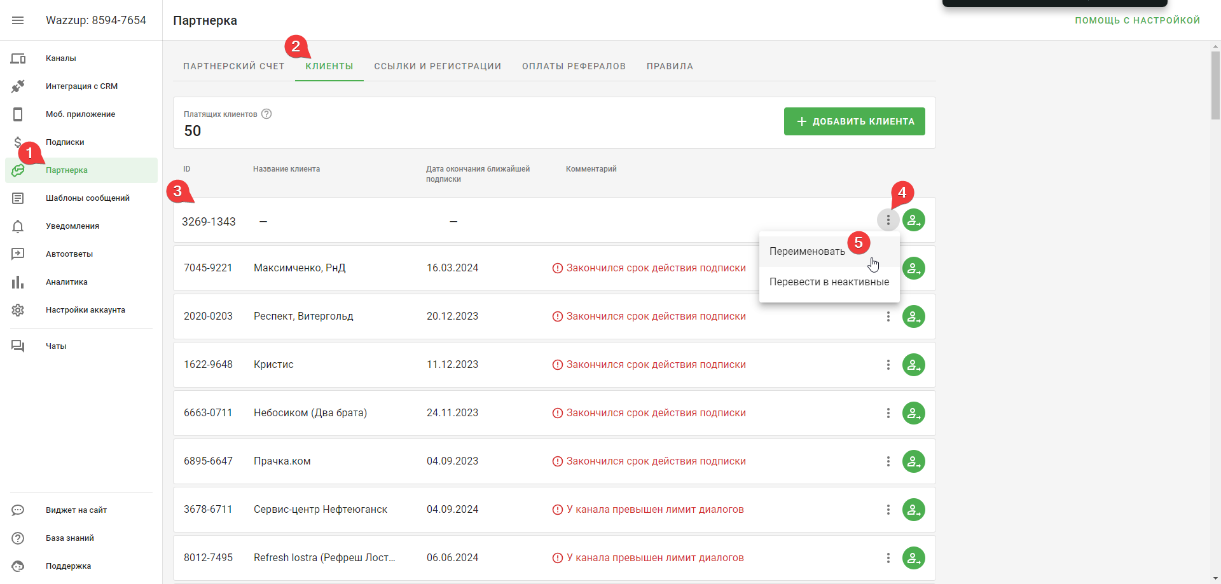Click Интеграция с CRM plug icon

point(18,86)
